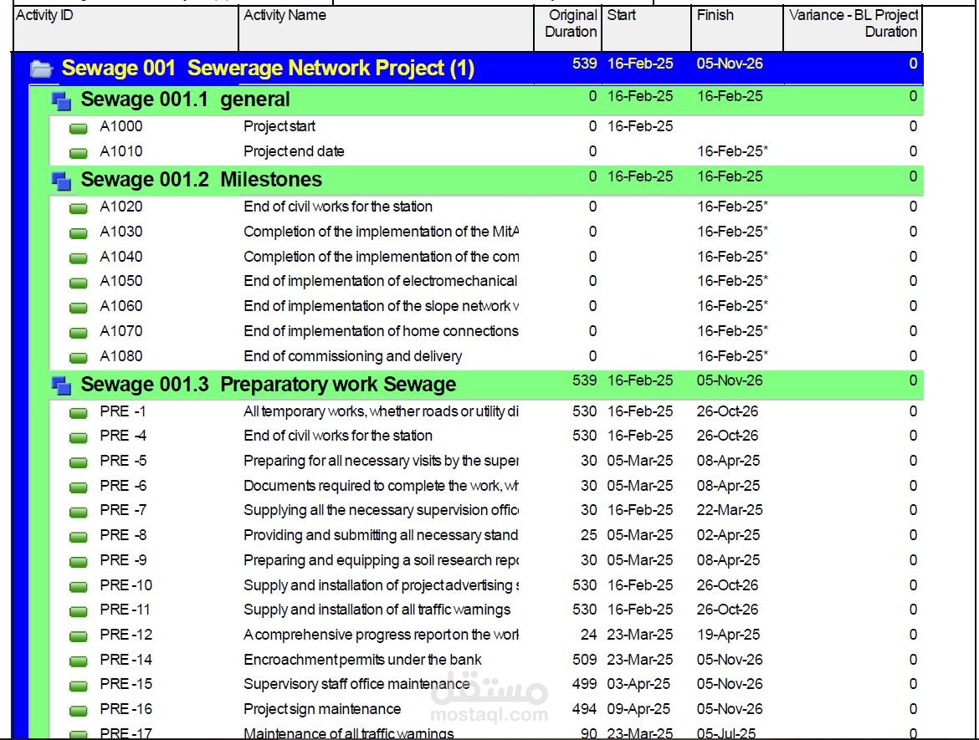Click the Finish column header
Image resolution: width=979 pixels, height=740 pixels.
(x=736, y=28)
